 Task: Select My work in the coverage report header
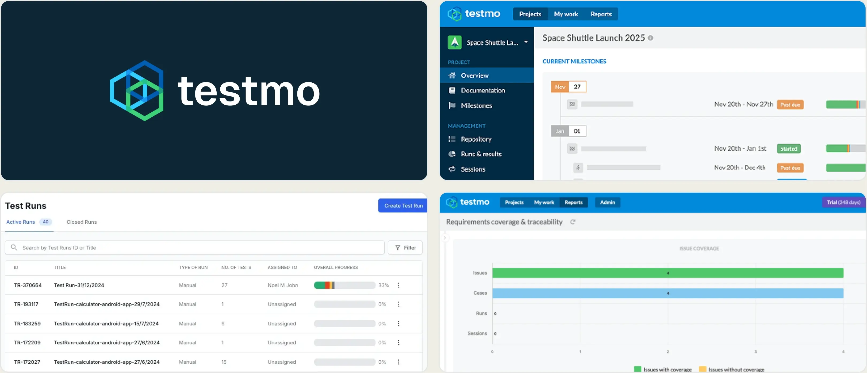click(x=544, y=202)
